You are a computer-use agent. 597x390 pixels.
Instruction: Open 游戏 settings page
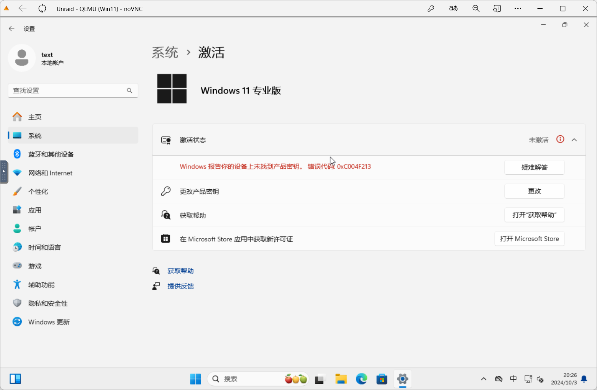pyautogui.click(x=73, y=266)
